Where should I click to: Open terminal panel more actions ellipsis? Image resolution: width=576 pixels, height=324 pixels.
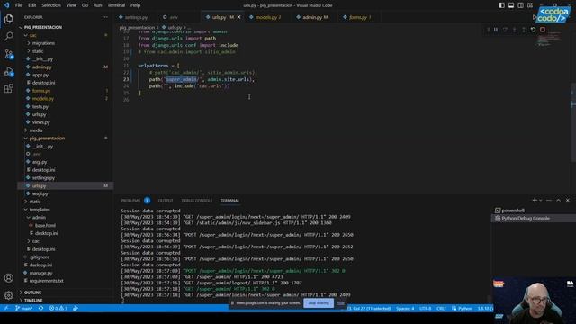[x=549, y=200]
